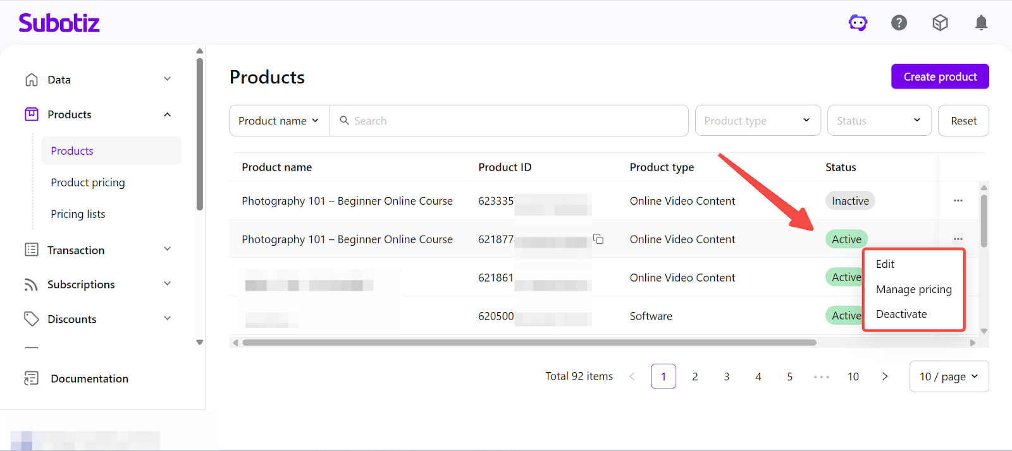Screen dimensions: 1012x451
Task: Click the help question mark icon
Action: point(899,23)
